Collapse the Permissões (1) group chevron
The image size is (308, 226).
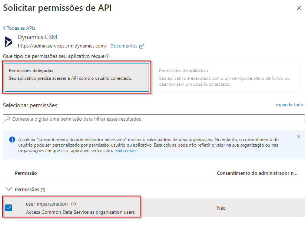(9, 189)
